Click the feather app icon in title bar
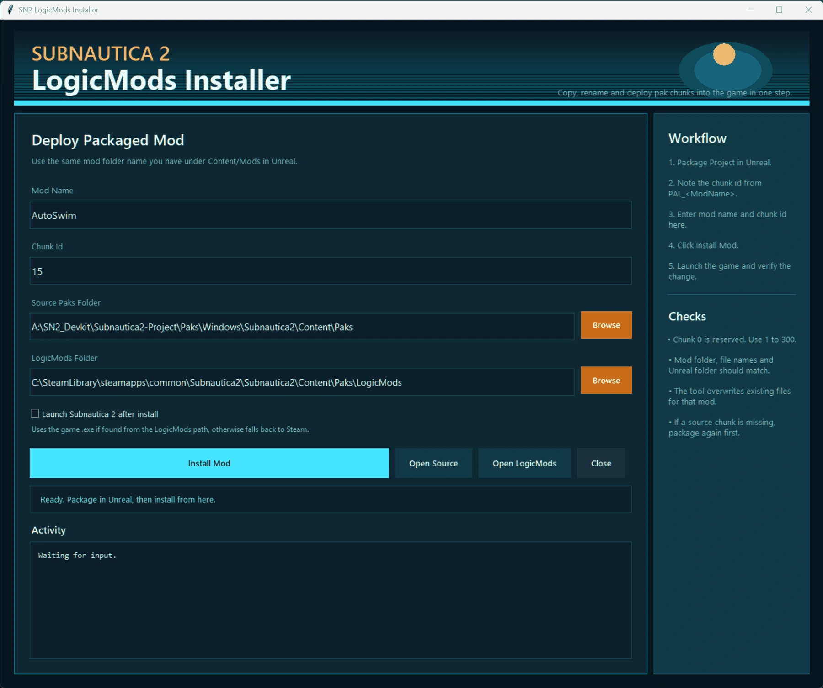 pos(10,10)
